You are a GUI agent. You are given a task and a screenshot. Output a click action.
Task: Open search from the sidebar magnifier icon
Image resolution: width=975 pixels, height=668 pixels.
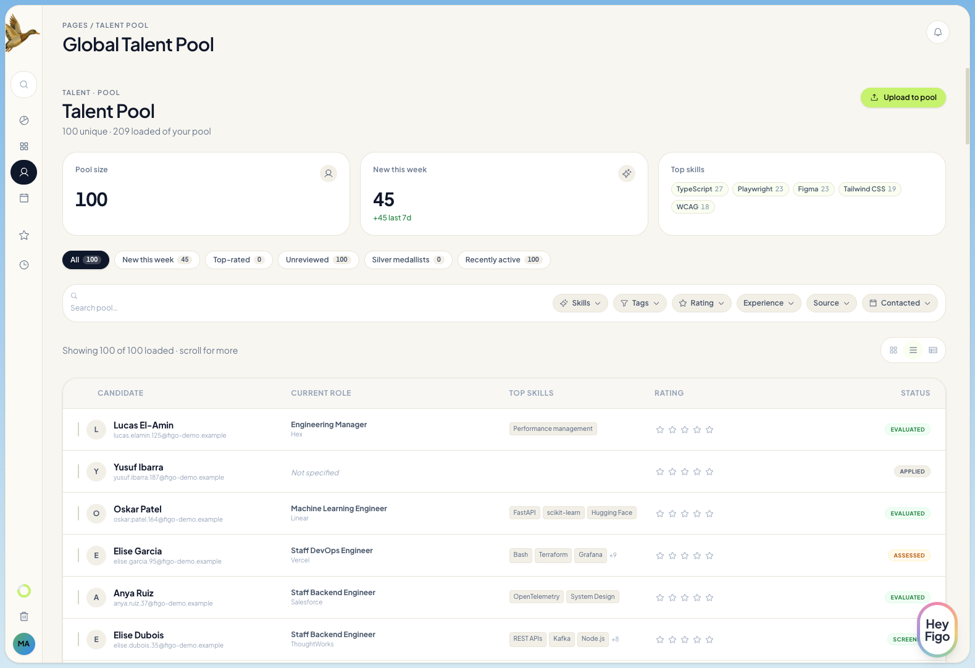[x=24, y=85]
